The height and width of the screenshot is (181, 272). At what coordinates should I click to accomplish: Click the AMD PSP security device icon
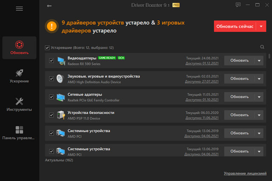(x=60, y=115)
